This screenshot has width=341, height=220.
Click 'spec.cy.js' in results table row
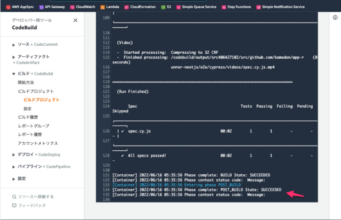[140, 131]
